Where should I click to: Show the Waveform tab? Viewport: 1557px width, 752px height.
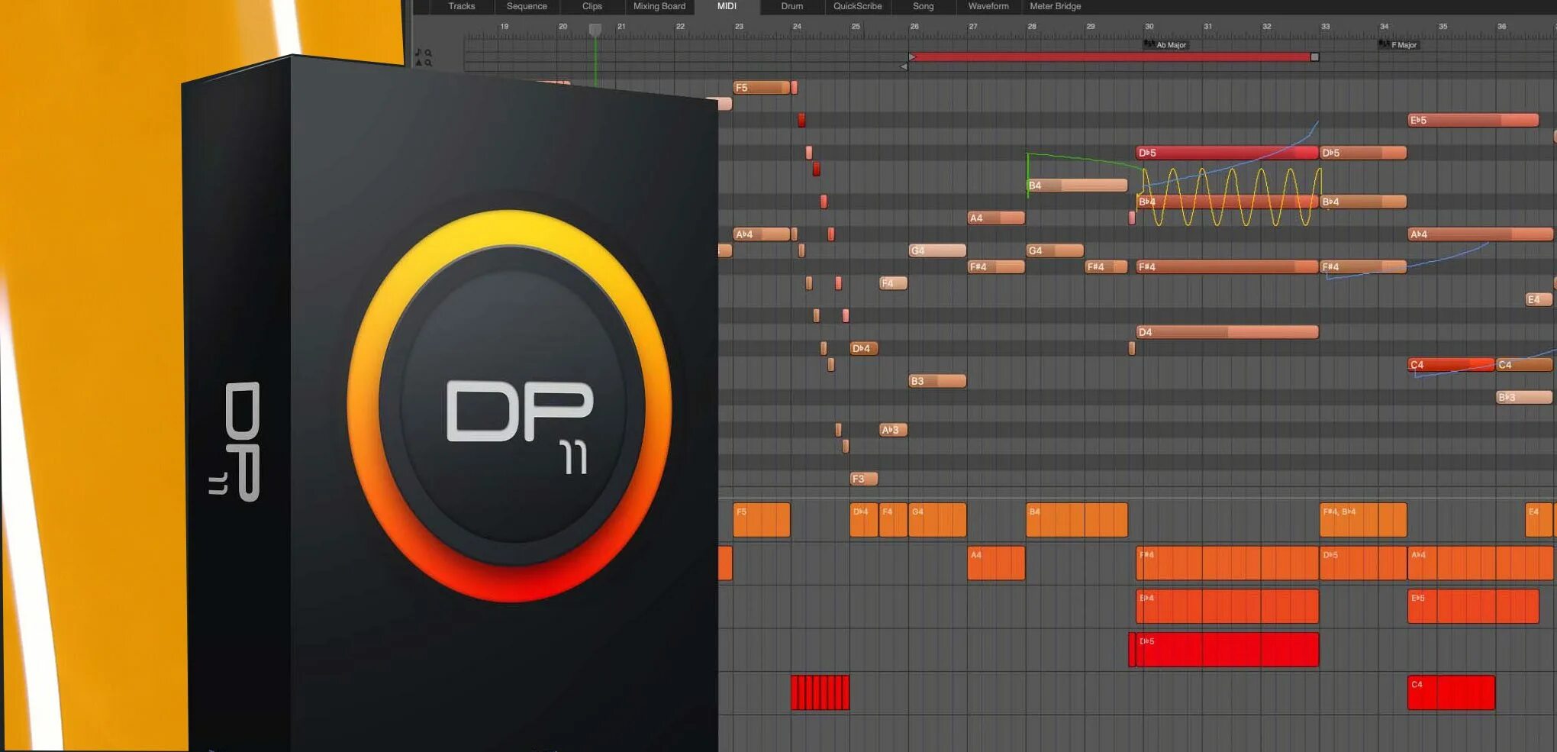988,6
